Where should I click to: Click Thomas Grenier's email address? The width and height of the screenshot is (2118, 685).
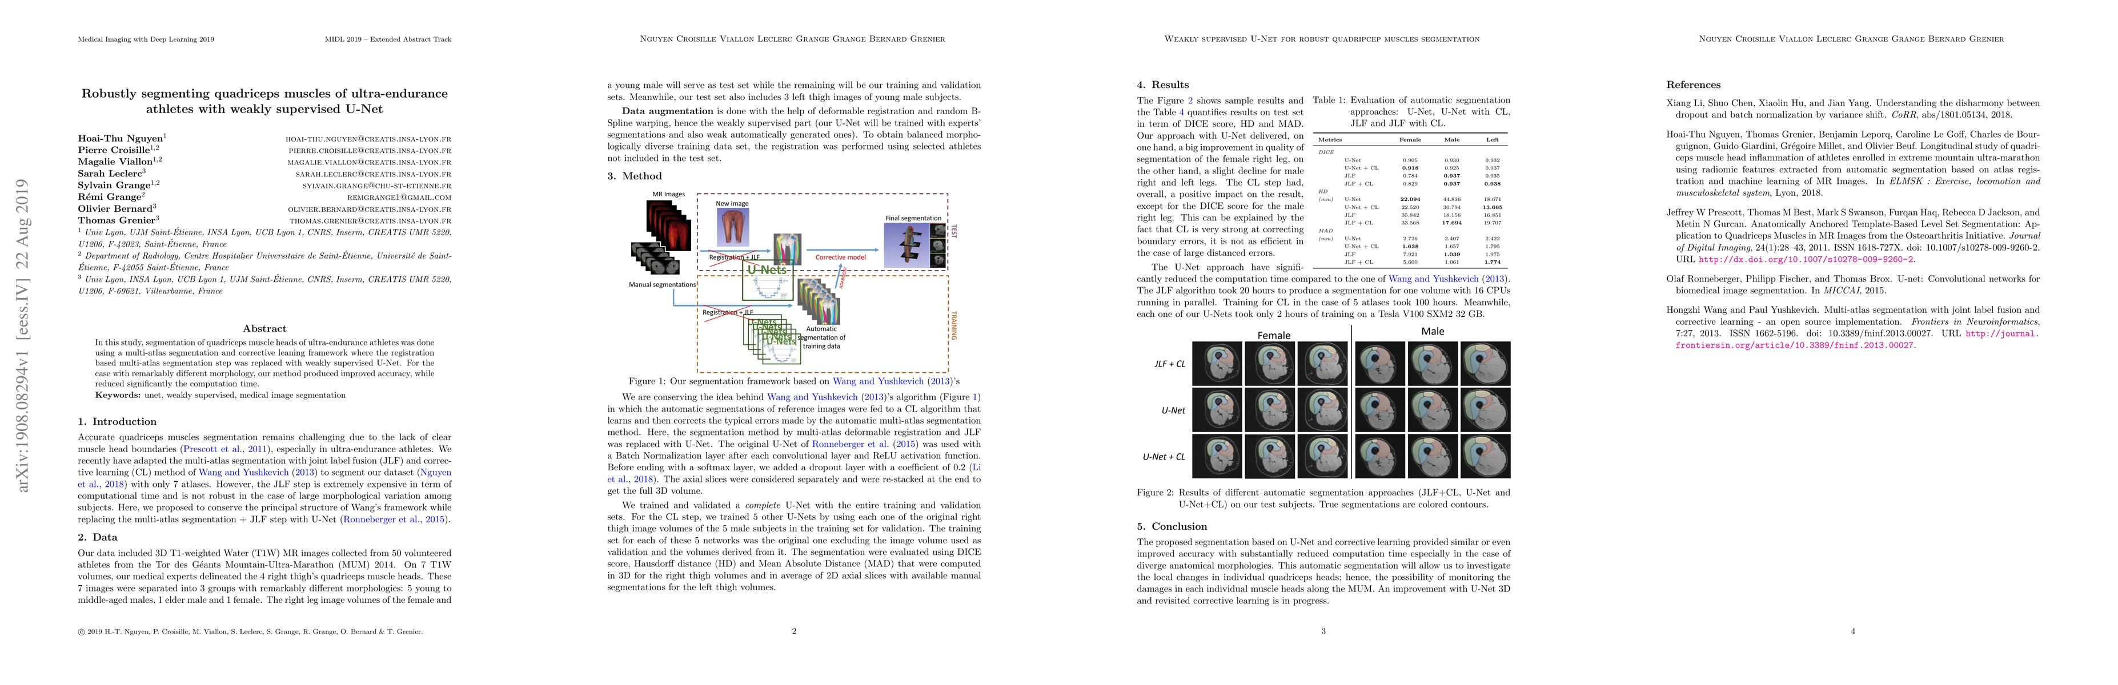[370, 221]
